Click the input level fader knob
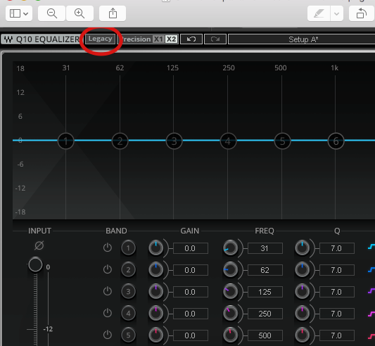The height and width of the screenshot is (346, 375). click(x=35, y=264)
